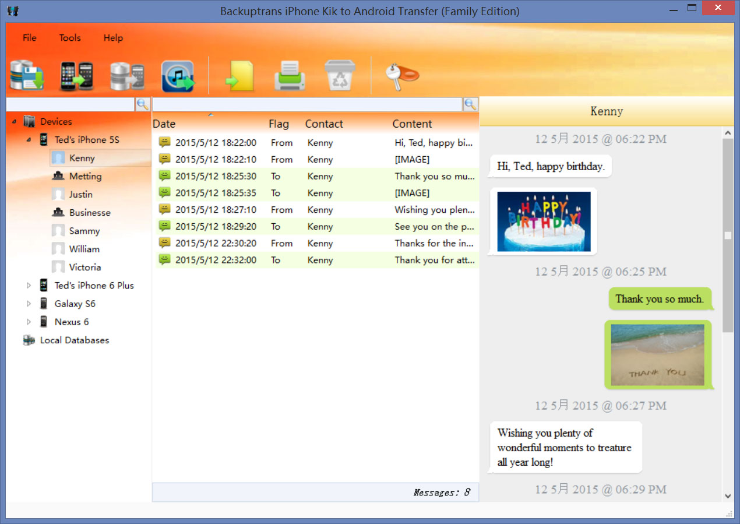Click the restore database to phone toolbar icon

point(127,76)
